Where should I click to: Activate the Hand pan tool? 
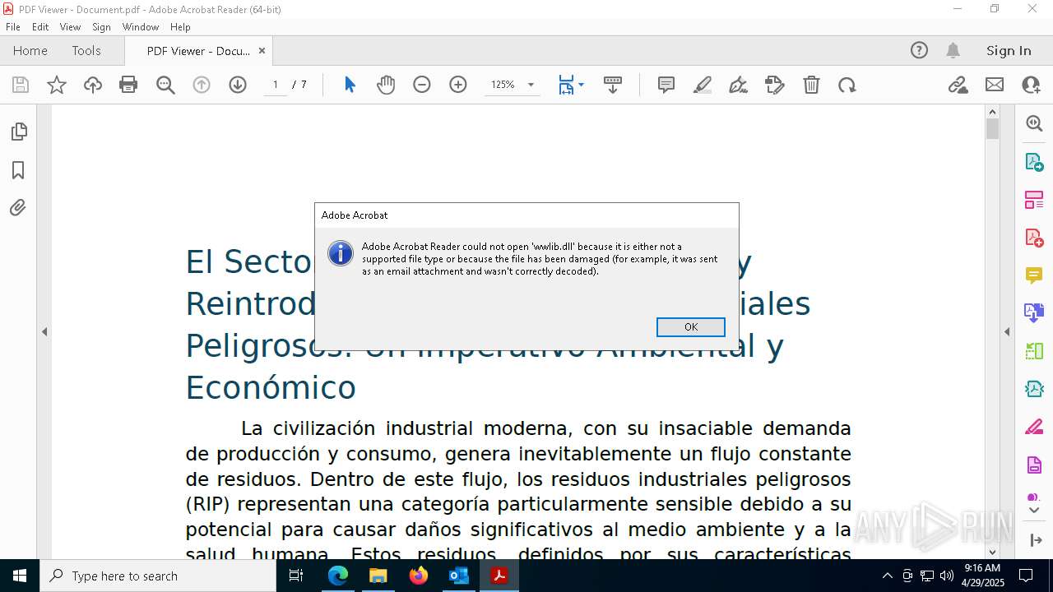pos(386,85)
